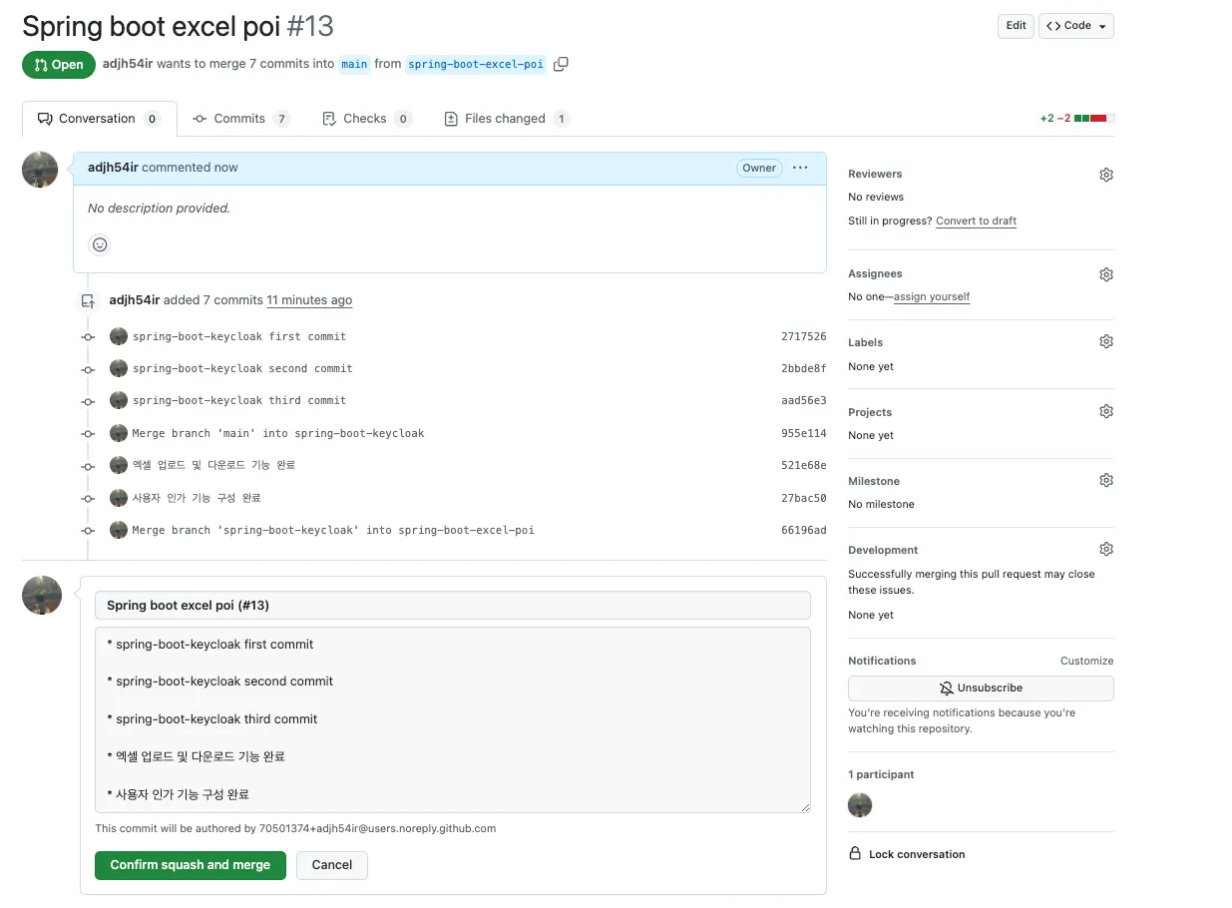This screenshot has width=1232, height=908.
Task: Open commit hash 955e114
Action: tap(803, 434)
